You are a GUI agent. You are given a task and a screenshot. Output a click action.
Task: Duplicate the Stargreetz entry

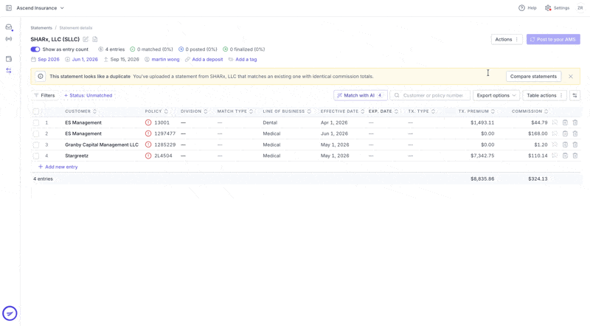[x=565, y=156]
